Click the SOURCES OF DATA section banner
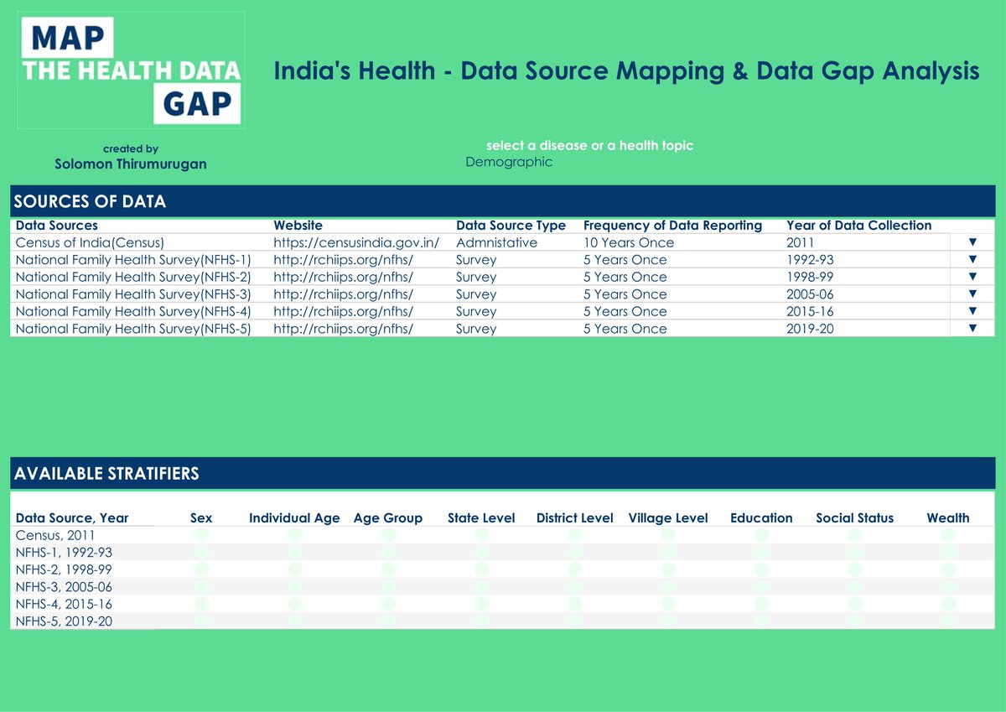This screenshot has width=1006, height=712. tap(503, 201)
